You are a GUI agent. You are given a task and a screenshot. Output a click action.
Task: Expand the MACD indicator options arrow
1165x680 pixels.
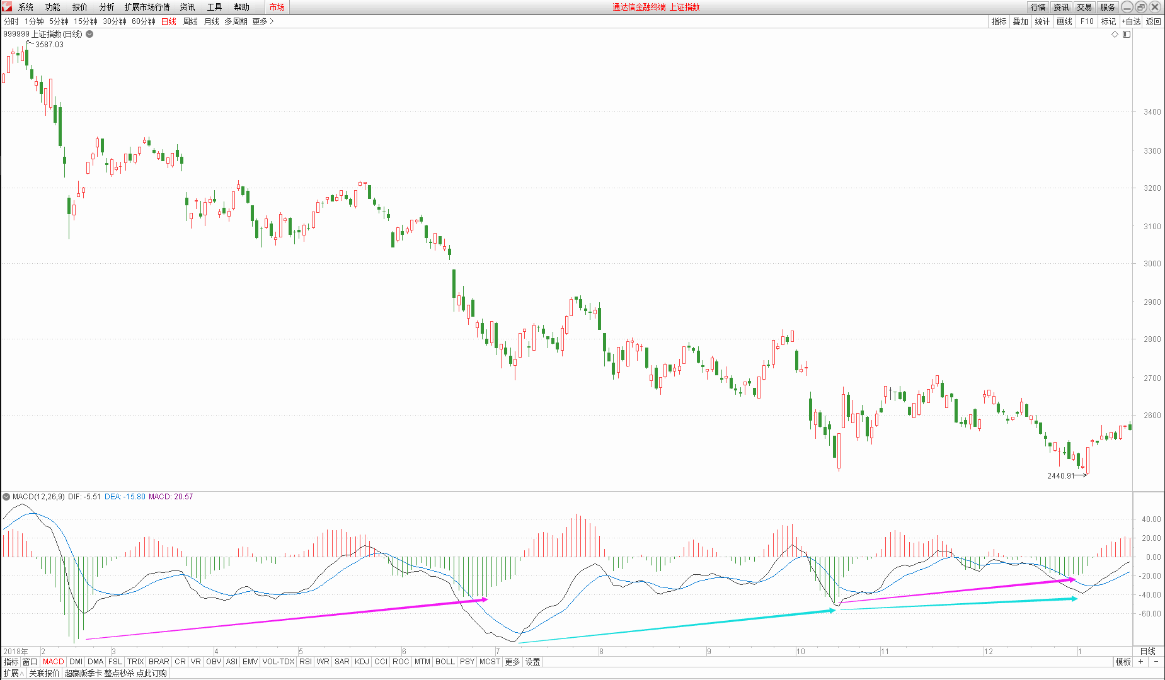[x=6, y=497]
